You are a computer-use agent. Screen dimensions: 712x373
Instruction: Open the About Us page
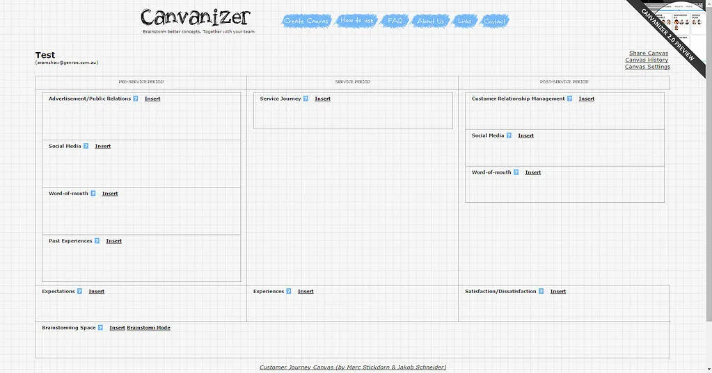point(430,21)
